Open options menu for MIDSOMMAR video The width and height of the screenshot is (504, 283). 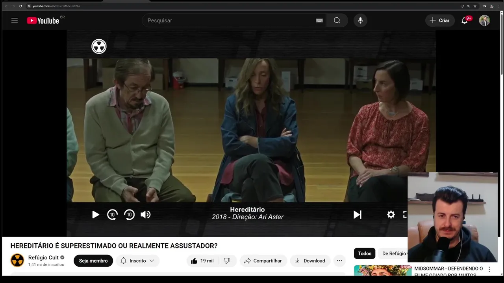489,269
